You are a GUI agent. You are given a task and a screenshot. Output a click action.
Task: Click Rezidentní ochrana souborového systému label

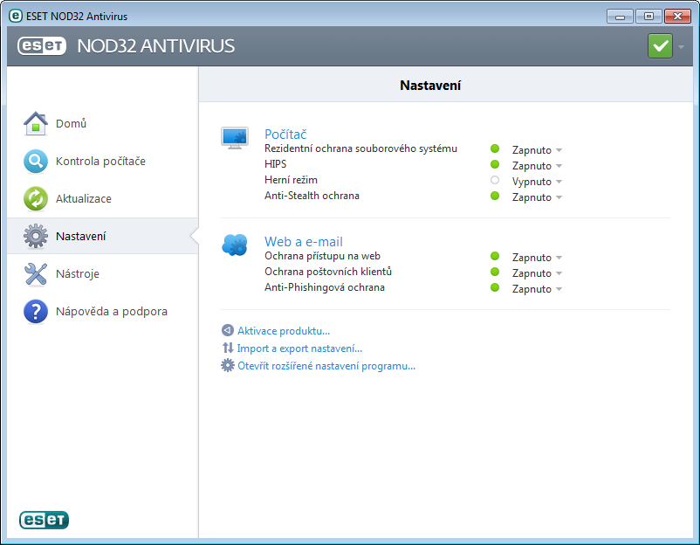360,148
